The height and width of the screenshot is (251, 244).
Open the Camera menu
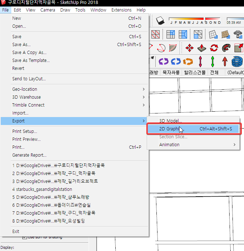(x=48, y=10)
